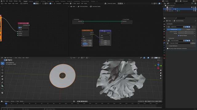Image resolution: width=197 pixels, height=110 pixels.
Task: Open the Add node operation dropdown
Action: click(105, 35)
